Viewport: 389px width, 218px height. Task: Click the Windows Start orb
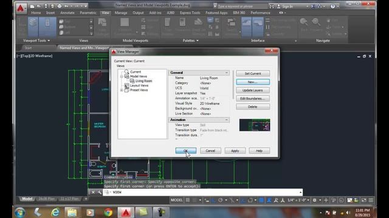[x=20, y=213]
